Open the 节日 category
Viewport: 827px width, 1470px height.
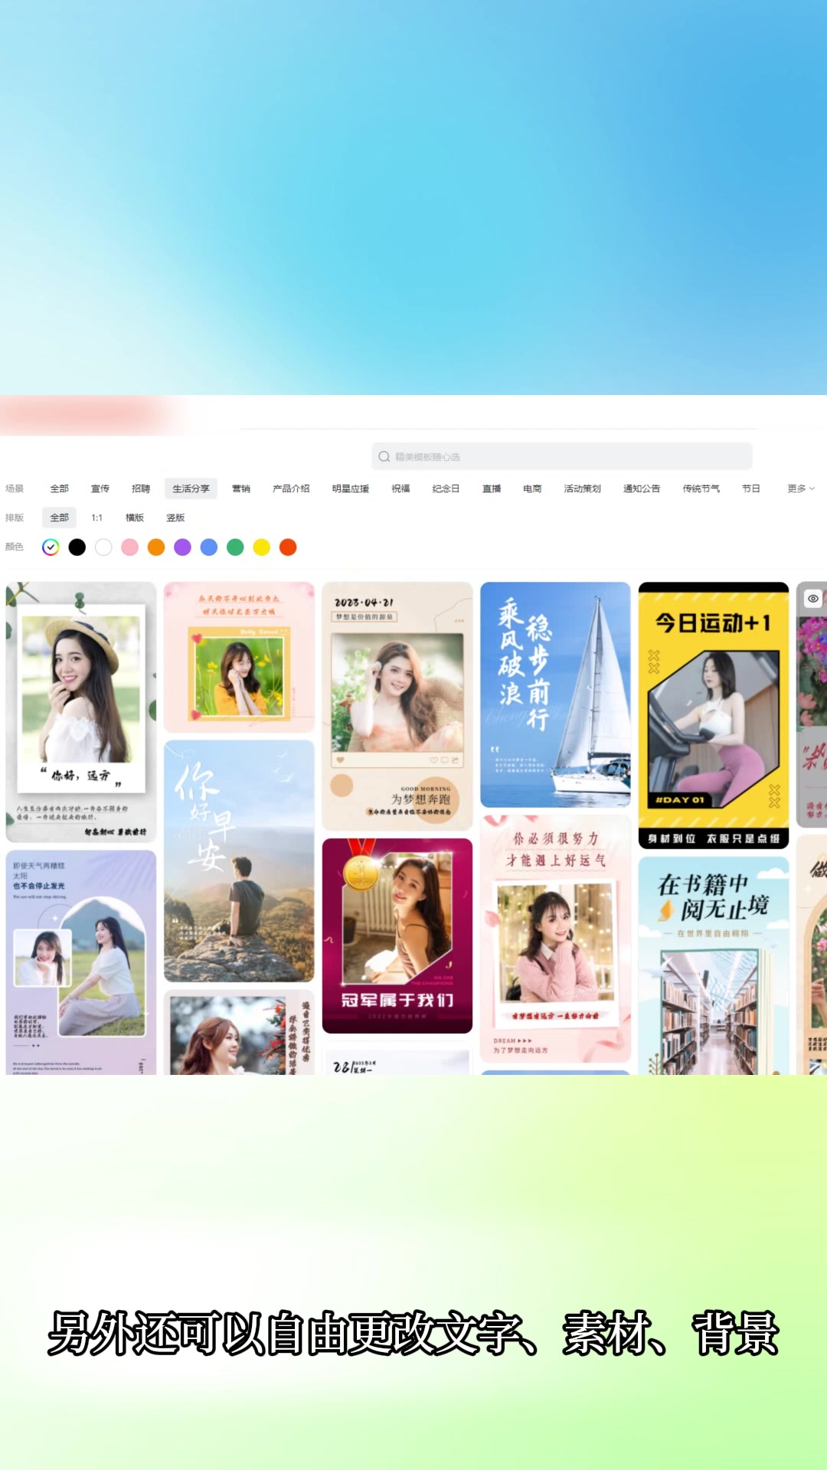tap(751, 488)
